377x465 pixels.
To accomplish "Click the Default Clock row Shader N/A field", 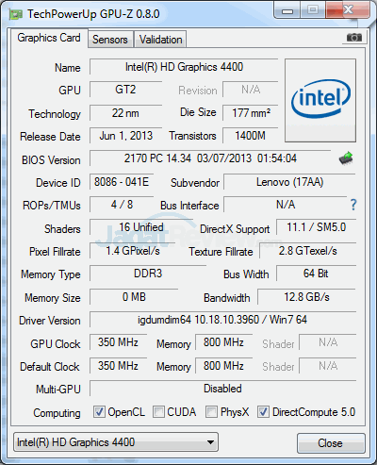I will point(328,366).
